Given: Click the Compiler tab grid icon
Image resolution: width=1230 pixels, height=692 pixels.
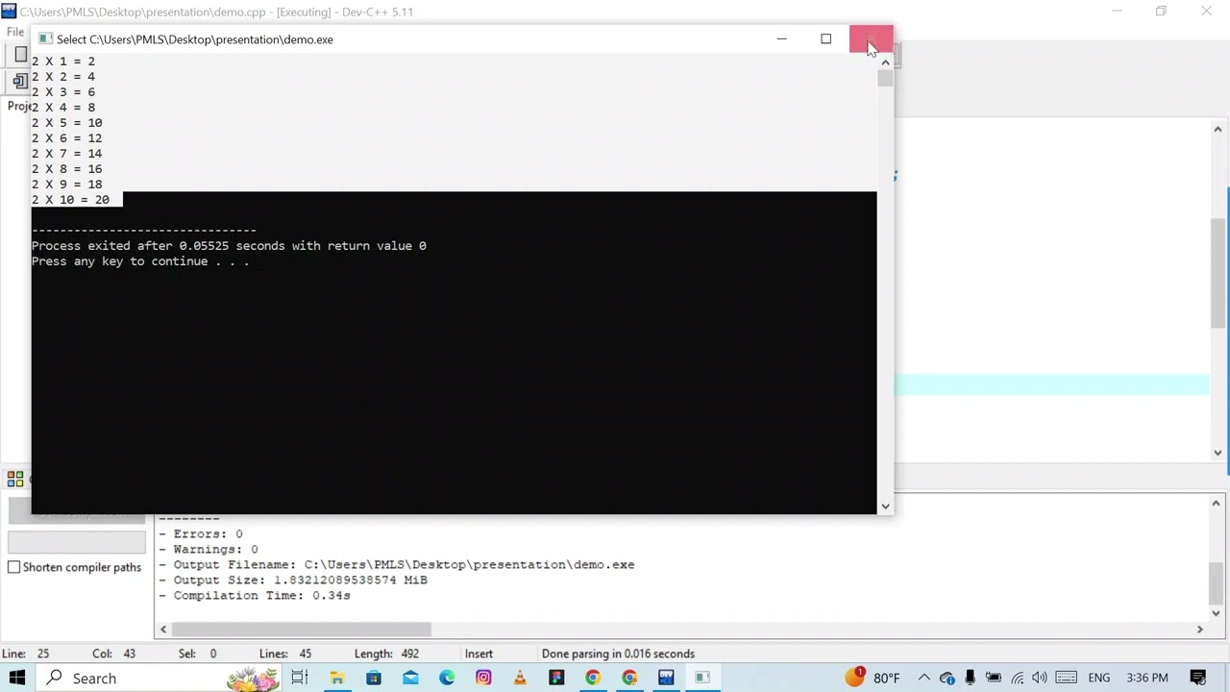Looking at the screenshot, I should (15, 479).
